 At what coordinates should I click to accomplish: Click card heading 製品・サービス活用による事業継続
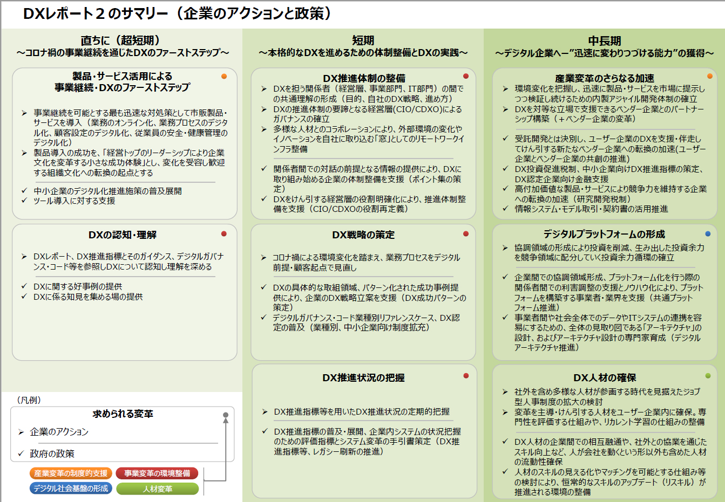point(123,82)
